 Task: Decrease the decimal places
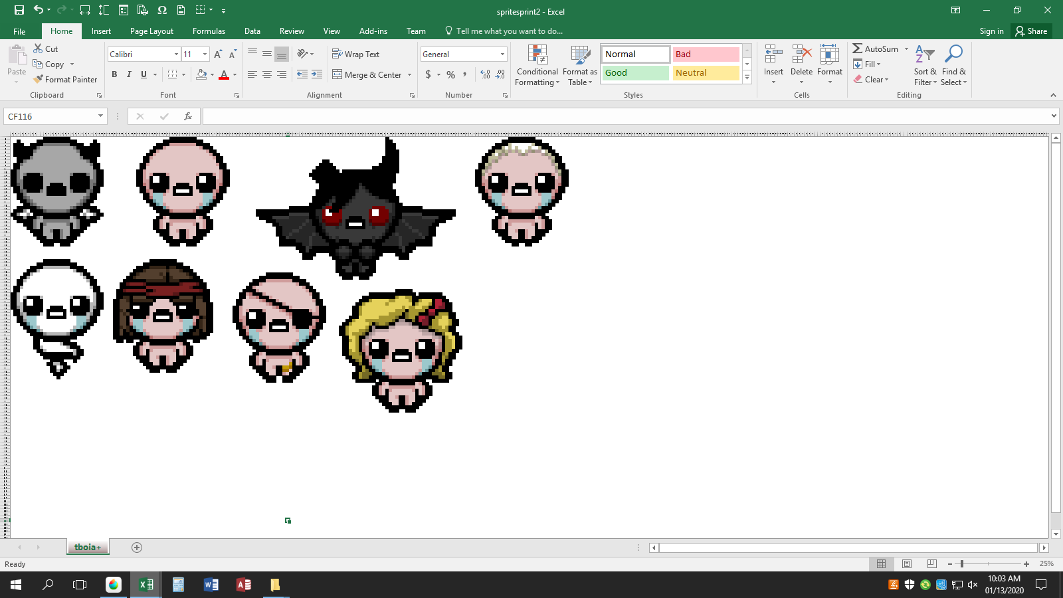coord(500,74)
